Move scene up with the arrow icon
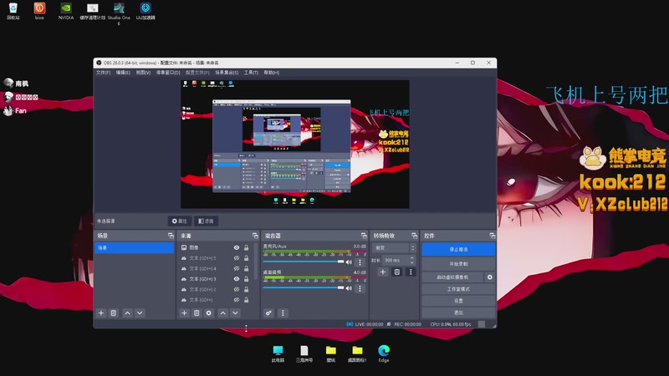This screenshot has width=669, height=376. point(127,312)
